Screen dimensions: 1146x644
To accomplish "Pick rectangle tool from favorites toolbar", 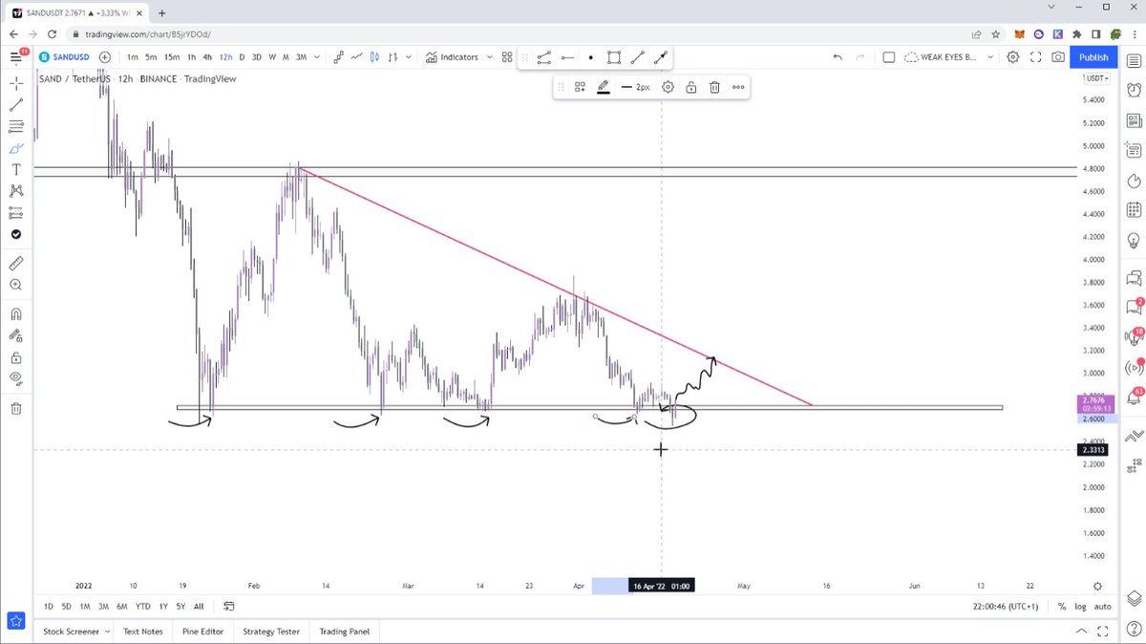I will pyautogui.click(x=614, y=57).
